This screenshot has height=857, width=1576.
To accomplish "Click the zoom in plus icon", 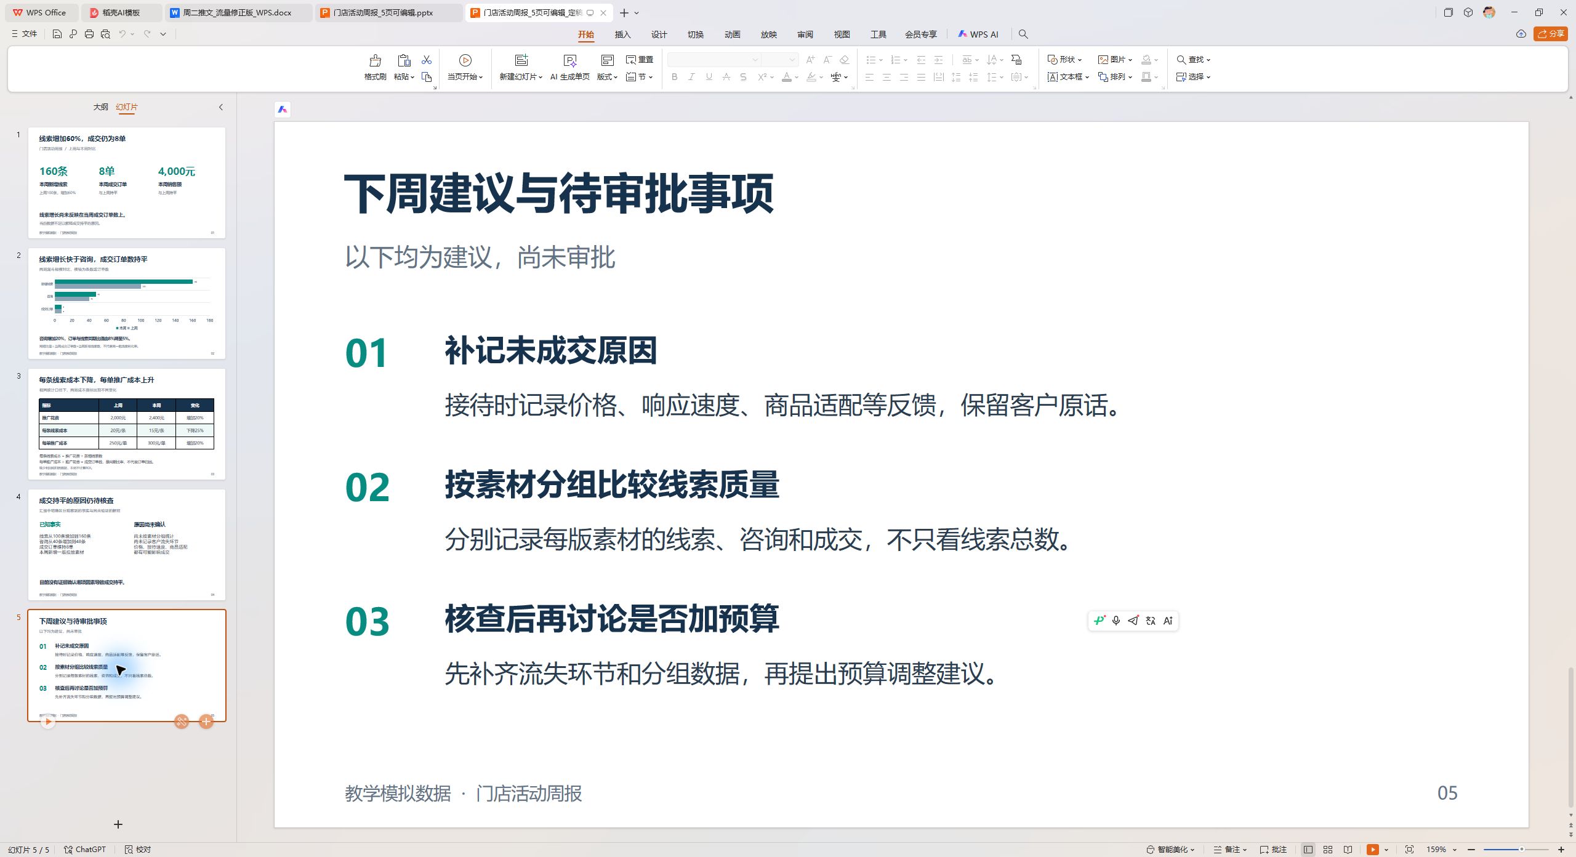I will pyautogui.click(x=1561, y=850).
